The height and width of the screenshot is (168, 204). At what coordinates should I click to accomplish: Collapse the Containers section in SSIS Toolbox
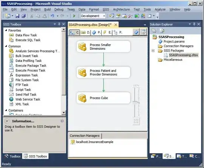pyautogui.click(x=6, y=110)
